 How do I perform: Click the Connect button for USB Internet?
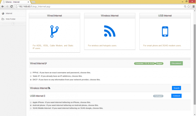[x=176, y=96]
